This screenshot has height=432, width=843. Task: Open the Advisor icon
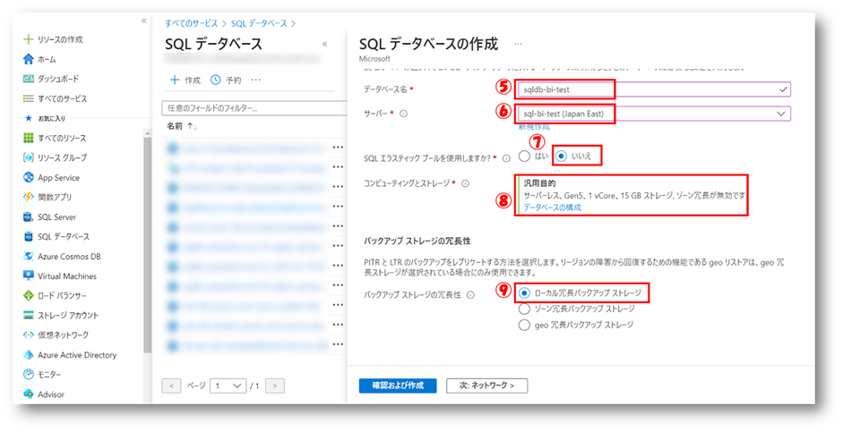pyautogui.click(x=29, y=394)
